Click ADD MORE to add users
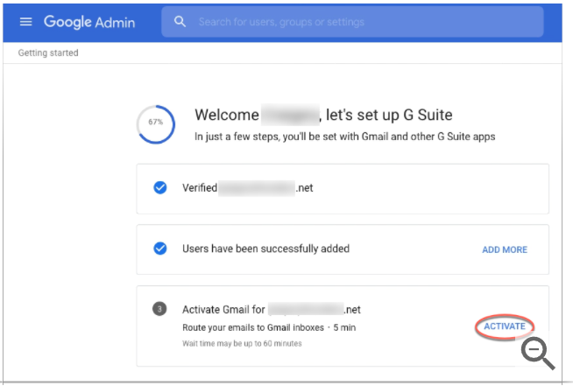Viewport: 573px width, 386px height. 505,249
